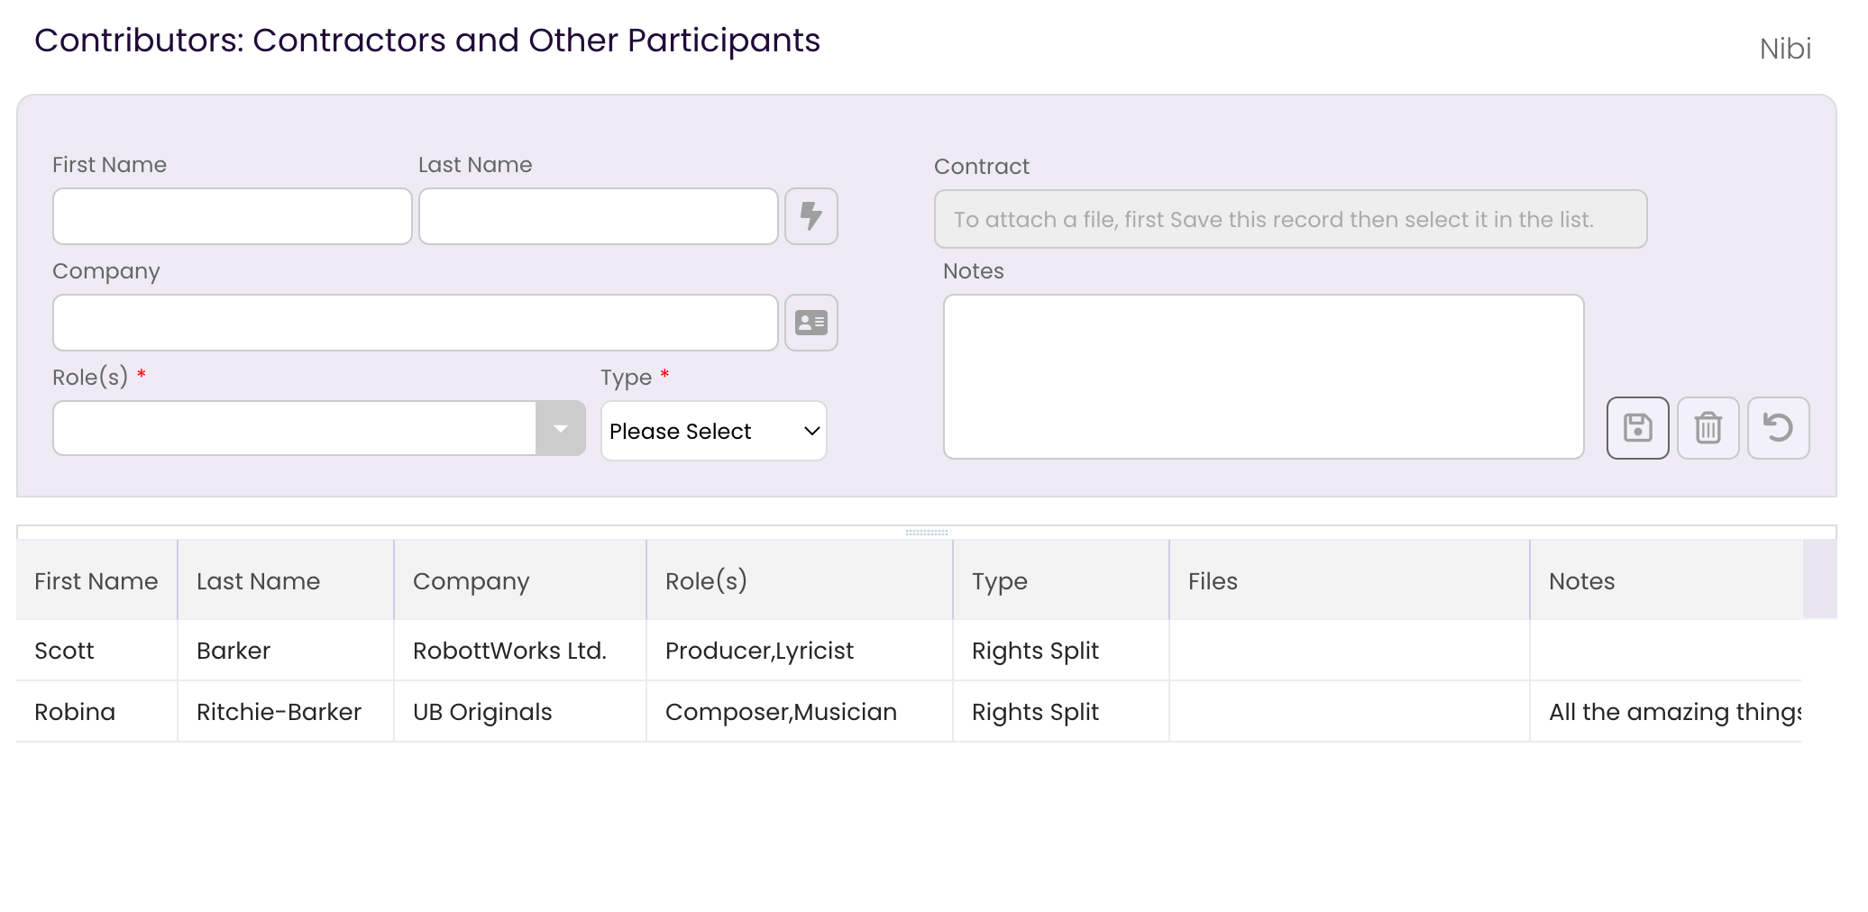Click the RobottWorks Ltd. company cell
1868x912 pixels.
tap(520, 651)
